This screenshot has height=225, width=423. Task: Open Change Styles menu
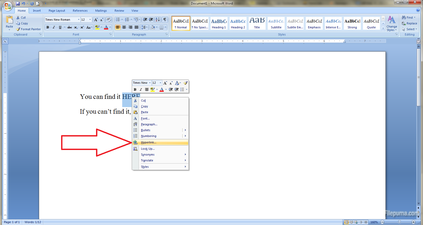pos(392,24)
